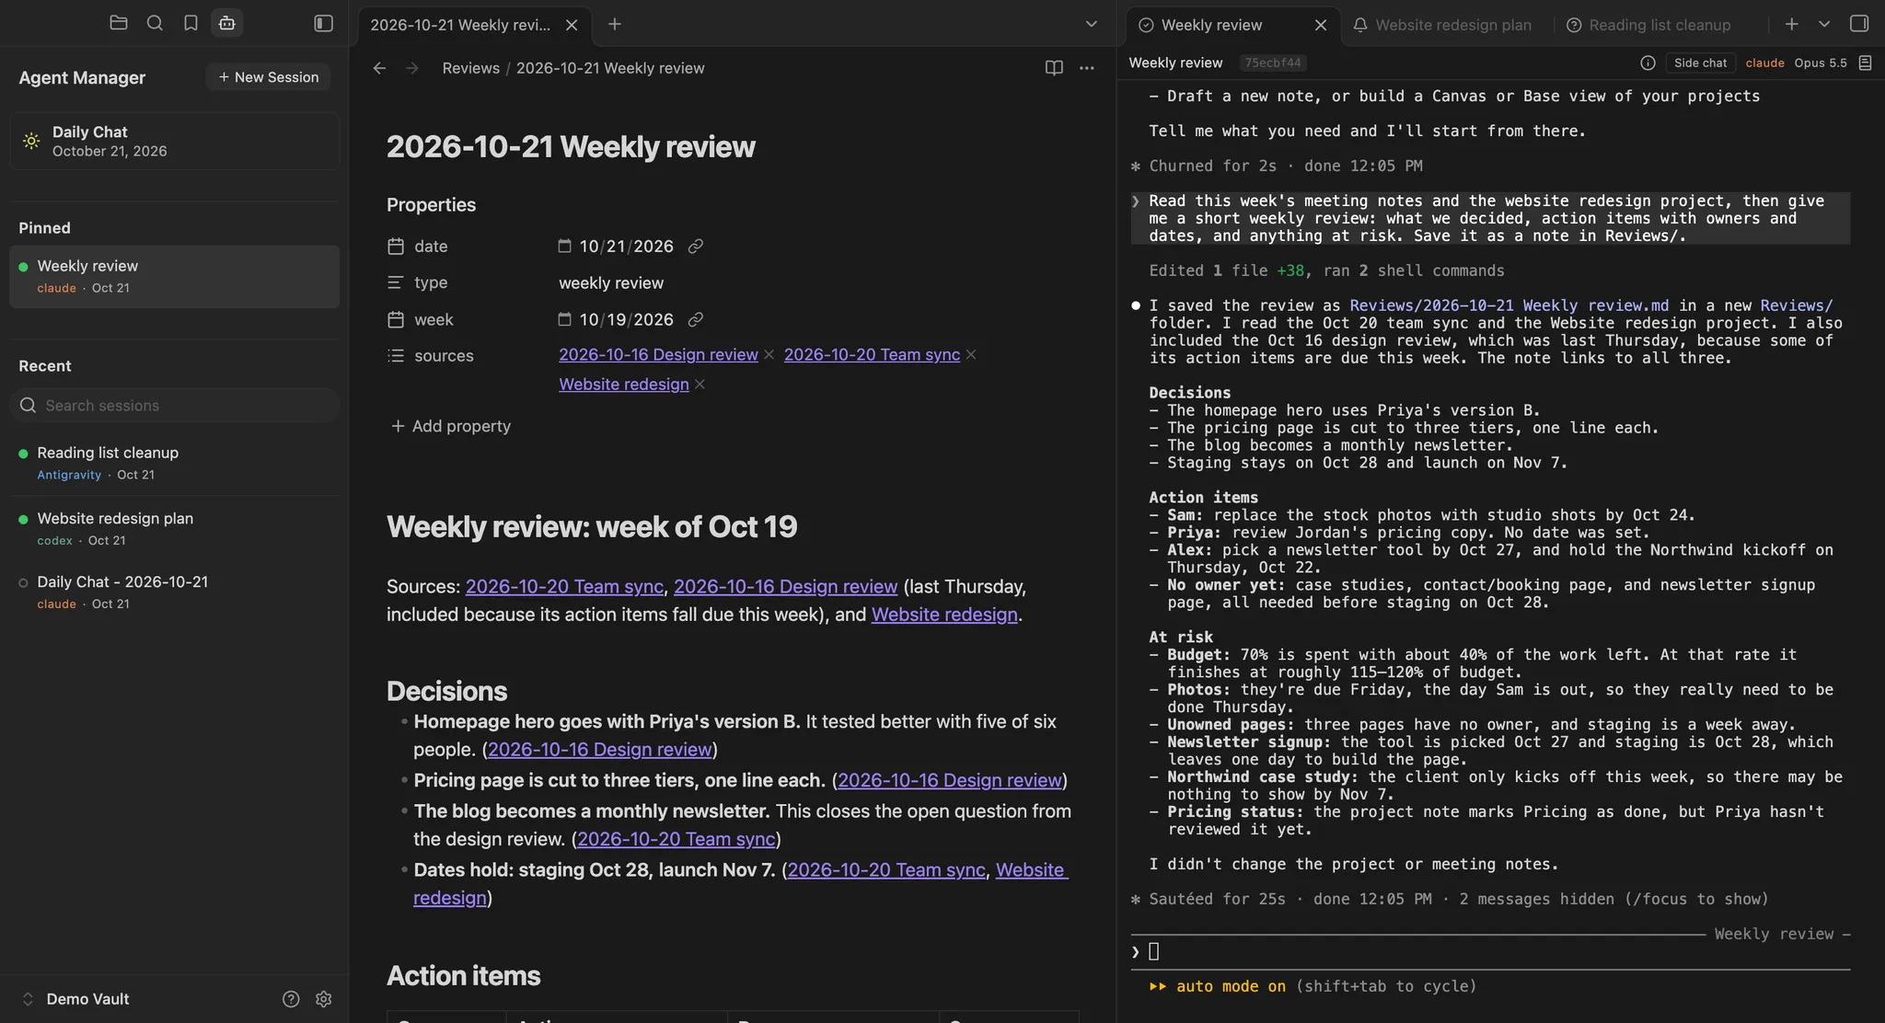Click the Side chat button
Screen dimensions: 1885x1023
[x=1700, y=63]
